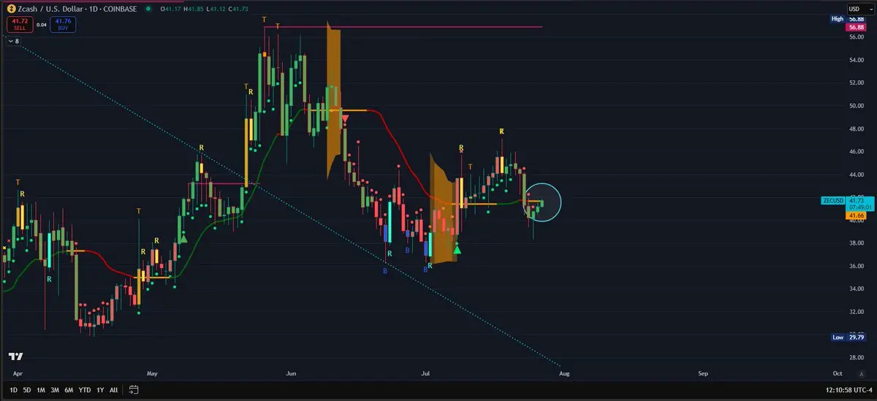Select the All time range
This screenshot has height=401, width=877.
pos(113,390)
